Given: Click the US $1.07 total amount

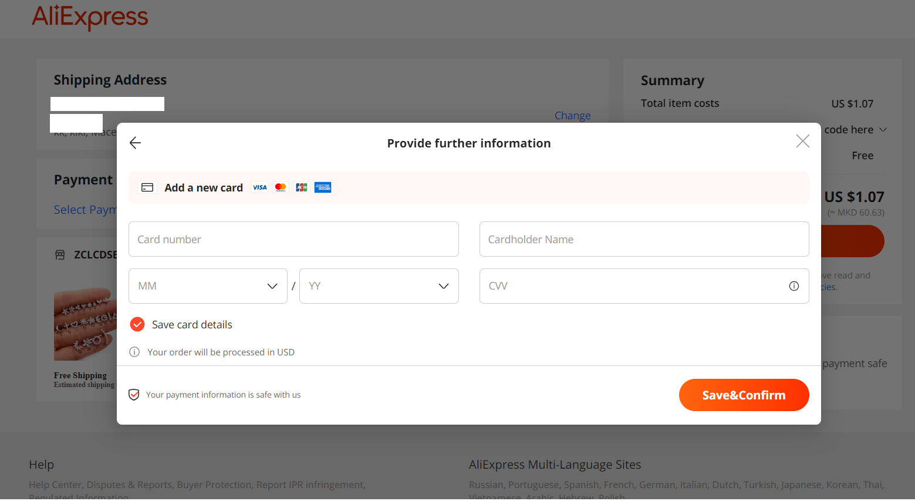Looking at the screenshot, I should 854,197.
